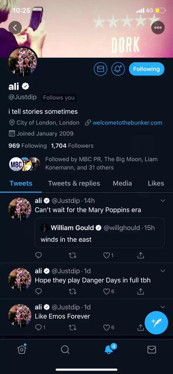
Task: View the 1,704 Followers list
Action: 72,146
